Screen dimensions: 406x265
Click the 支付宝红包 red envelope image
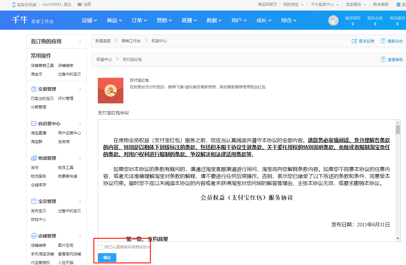111,91
